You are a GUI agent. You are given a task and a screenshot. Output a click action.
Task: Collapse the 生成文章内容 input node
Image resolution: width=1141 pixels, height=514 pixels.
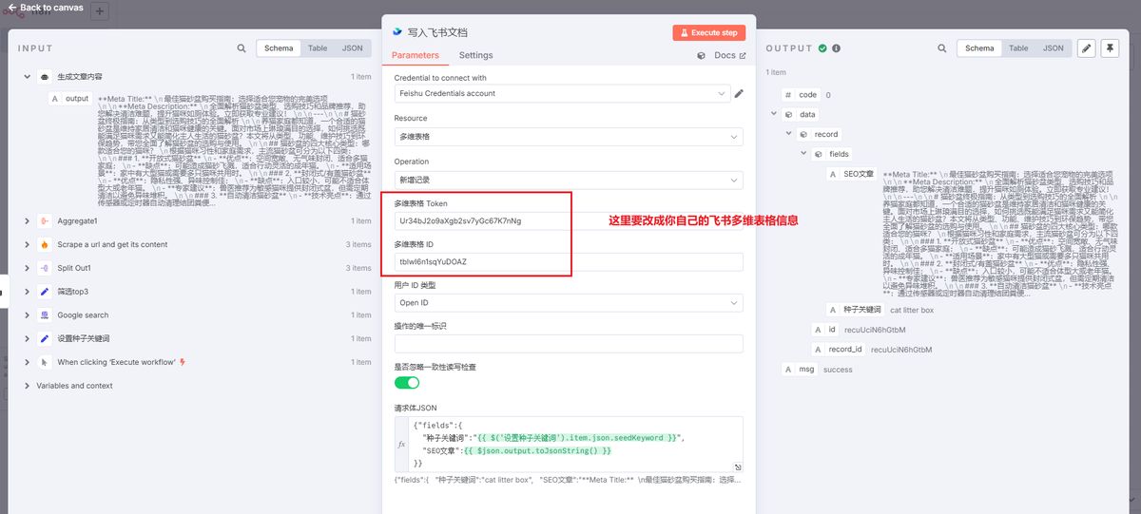(27, 76)
